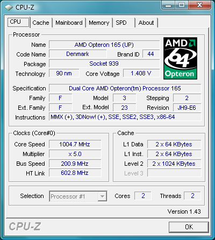The height and width of the screenshot is (240, 215).
Task: Minimize the CPU-Z window
Action: point(168,5)
